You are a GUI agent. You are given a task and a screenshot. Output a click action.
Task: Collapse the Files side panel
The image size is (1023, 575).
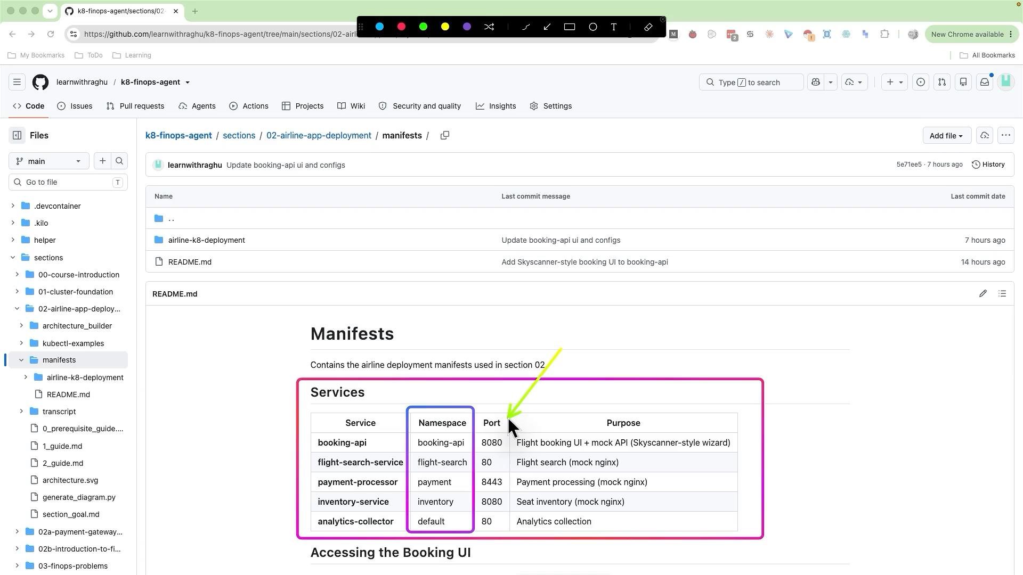[17, 135]
